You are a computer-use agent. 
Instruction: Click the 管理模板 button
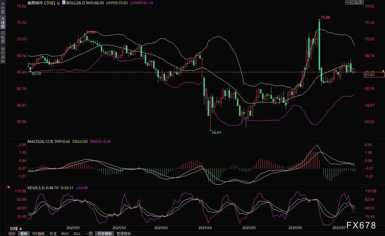pos(124,234)
